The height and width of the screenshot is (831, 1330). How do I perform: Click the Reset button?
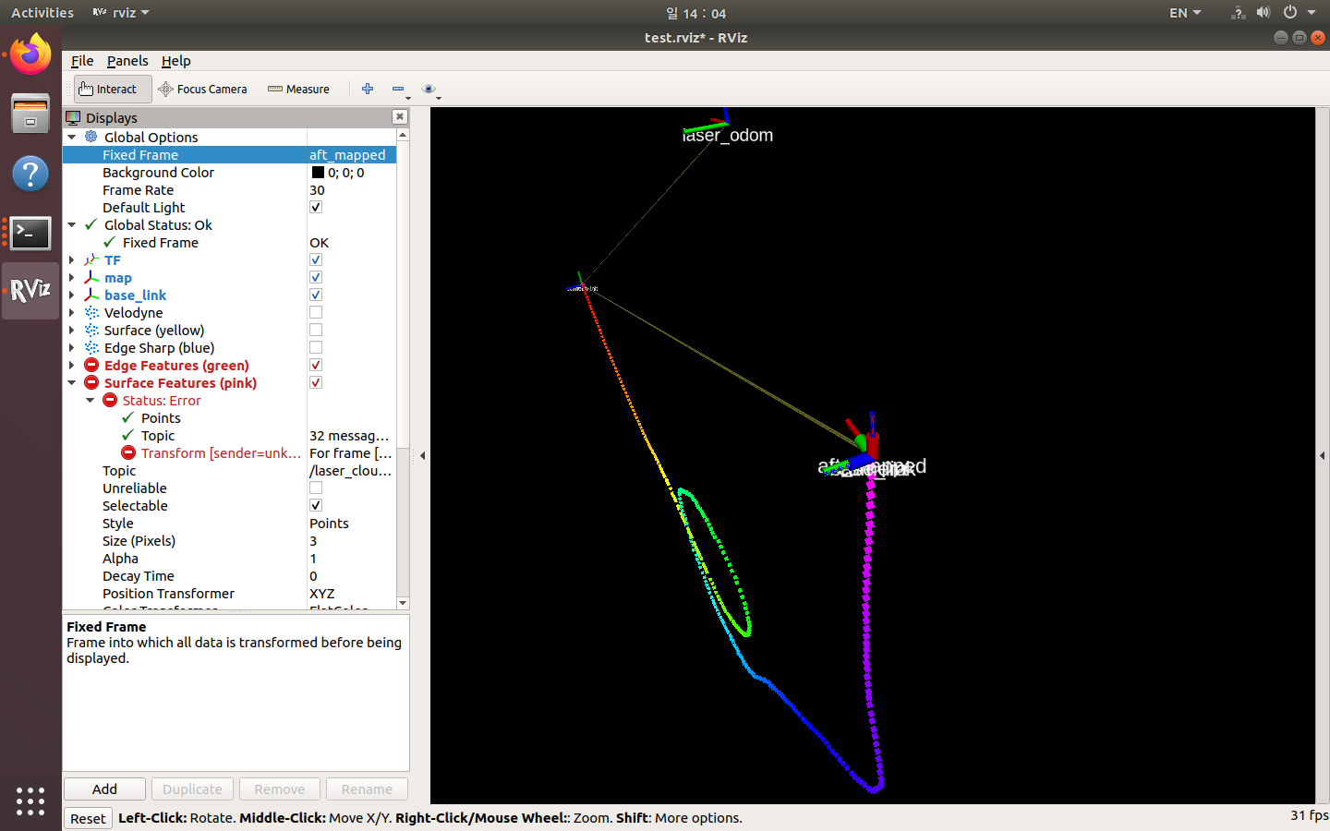pyautogui.click(x=88, y=819)
